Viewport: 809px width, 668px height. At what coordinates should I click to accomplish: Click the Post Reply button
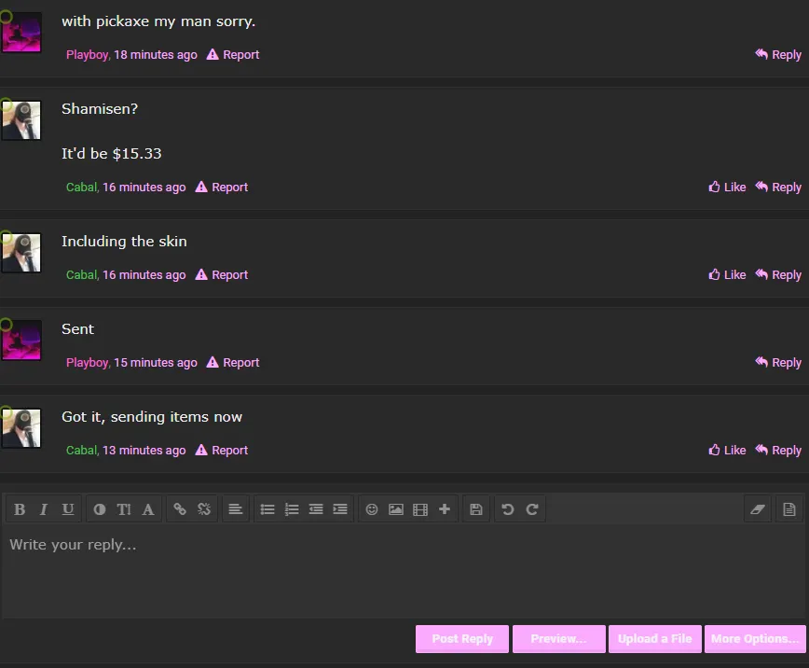(462, 639)
